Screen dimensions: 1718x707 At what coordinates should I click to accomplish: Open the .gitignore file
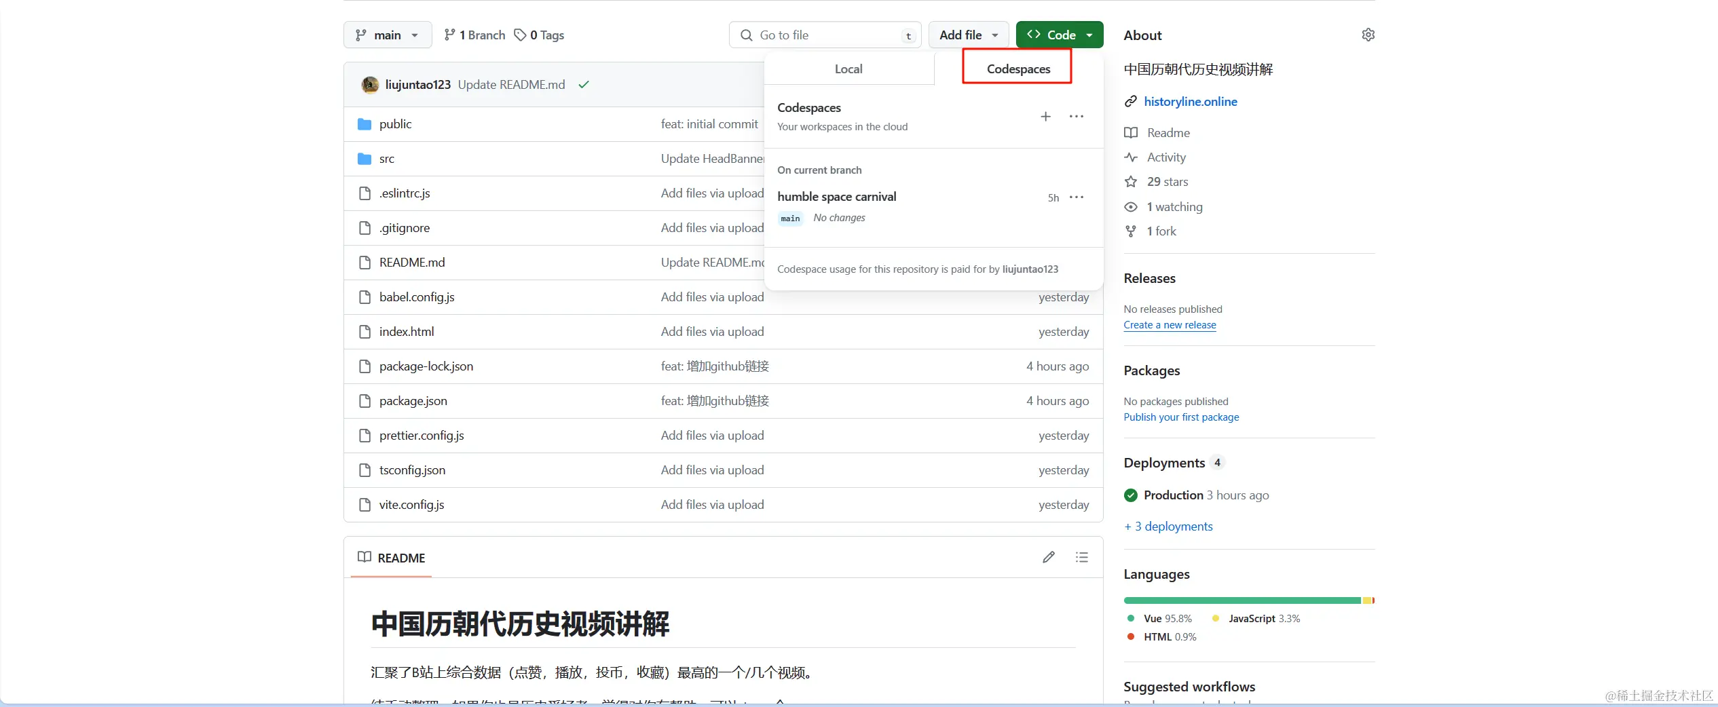405,228
